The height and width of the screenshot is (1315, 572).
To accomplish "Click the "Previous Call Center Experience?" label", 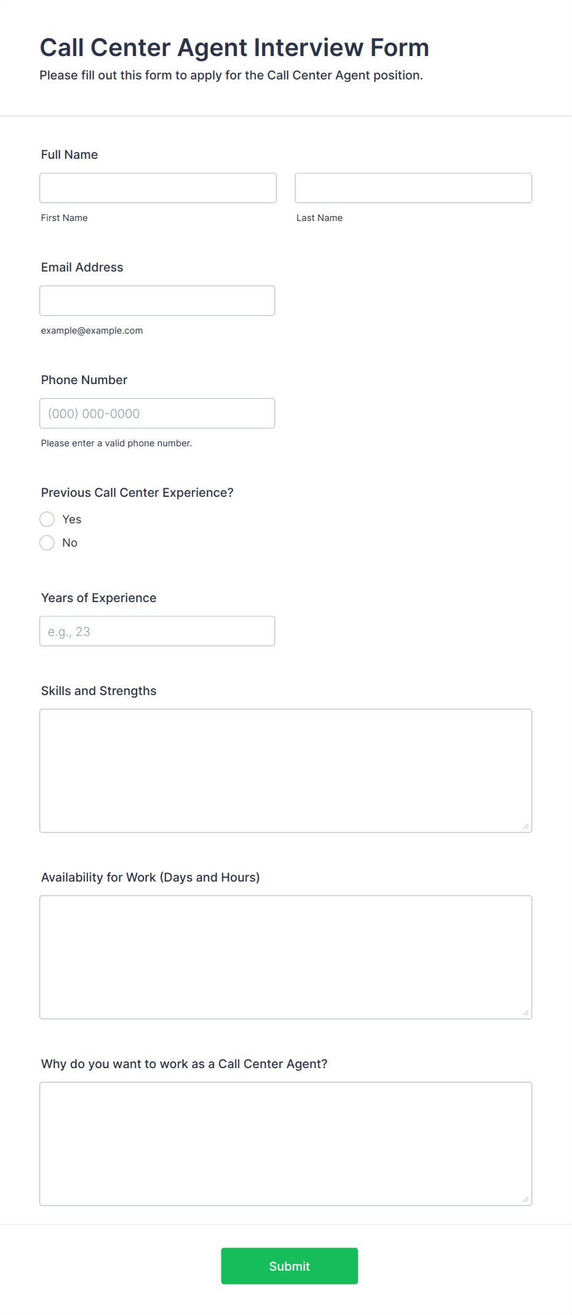I will [x=137, y=493].
